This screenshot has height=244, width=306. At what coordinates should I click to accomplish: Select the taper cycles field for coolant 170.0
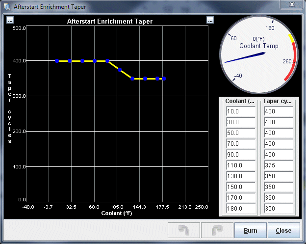[279, 198]
